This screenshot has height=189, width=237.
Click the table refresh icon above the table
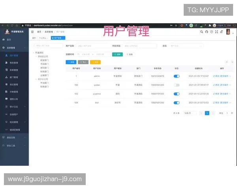pos(232,62)
